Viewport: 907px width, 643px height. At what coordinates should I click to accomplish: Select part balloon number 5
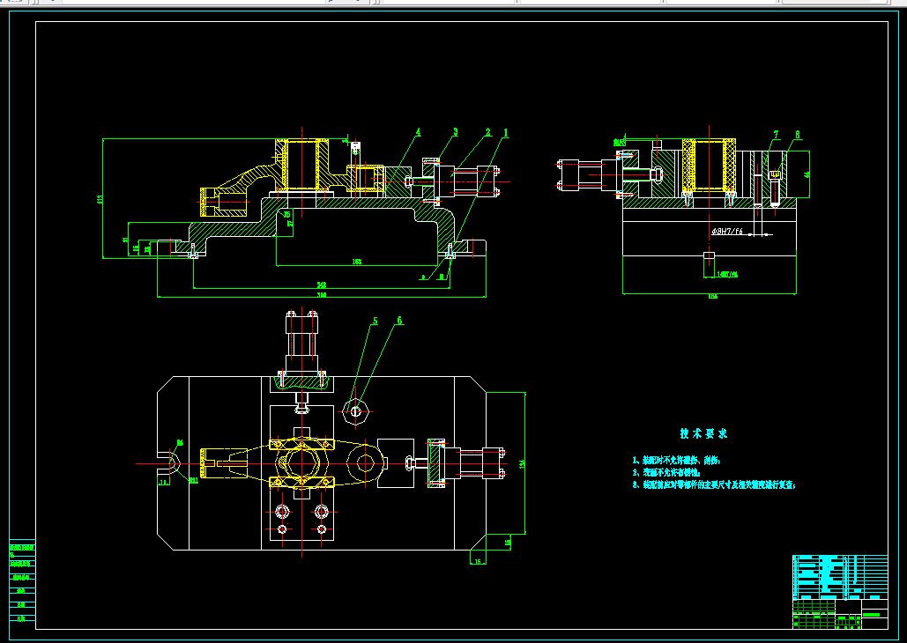point(375,321)
